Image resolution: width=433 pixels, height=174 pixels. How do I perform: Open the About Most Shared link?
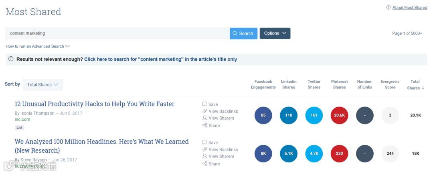tap(409, 8)
